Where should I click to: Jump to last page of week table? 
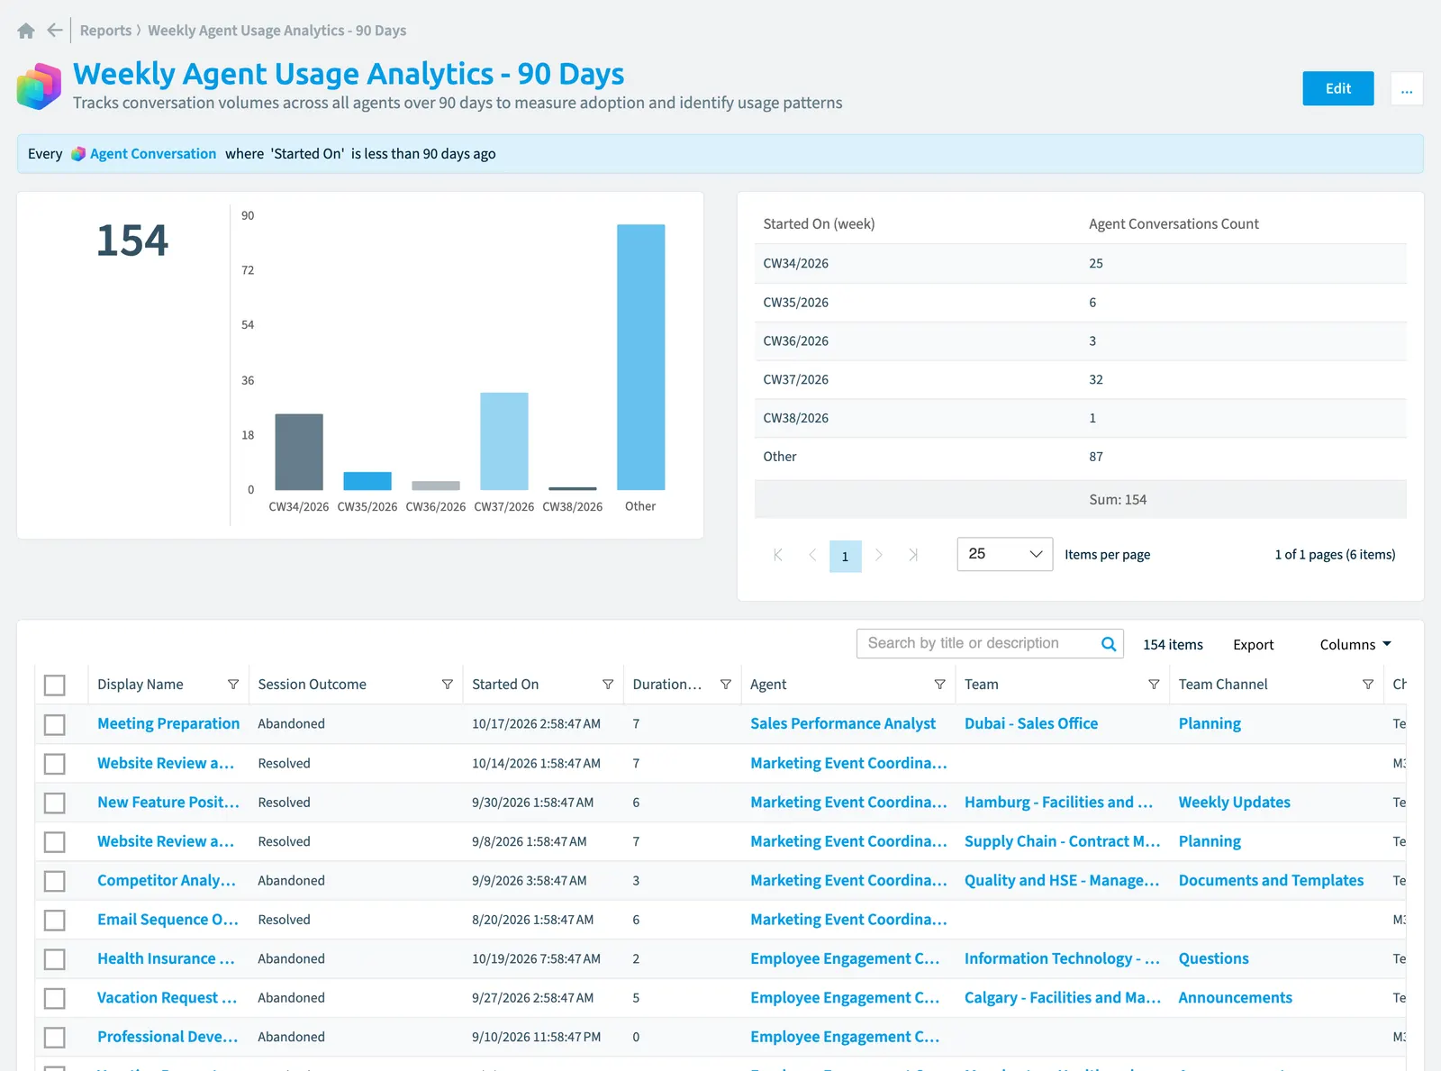click(x=913, y=555)
